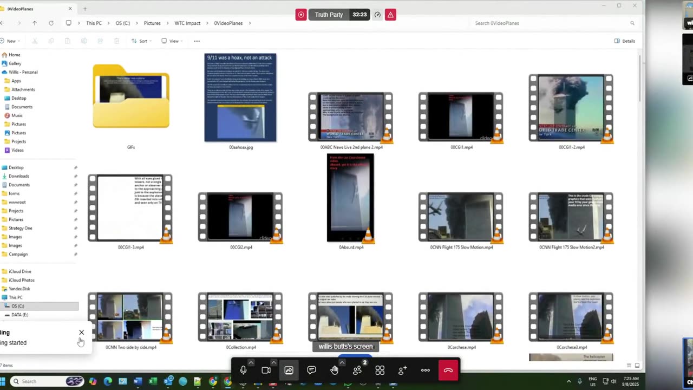Click the red recording indicator icon
The width and height of the screenshot is (693, 390).
point(301,15)
